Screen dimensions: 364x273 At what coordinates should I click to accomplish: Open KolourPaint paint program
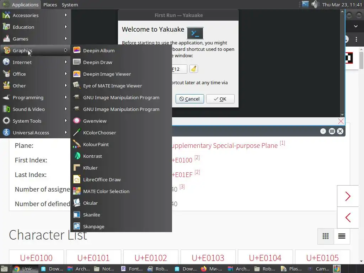coord(121,144)
